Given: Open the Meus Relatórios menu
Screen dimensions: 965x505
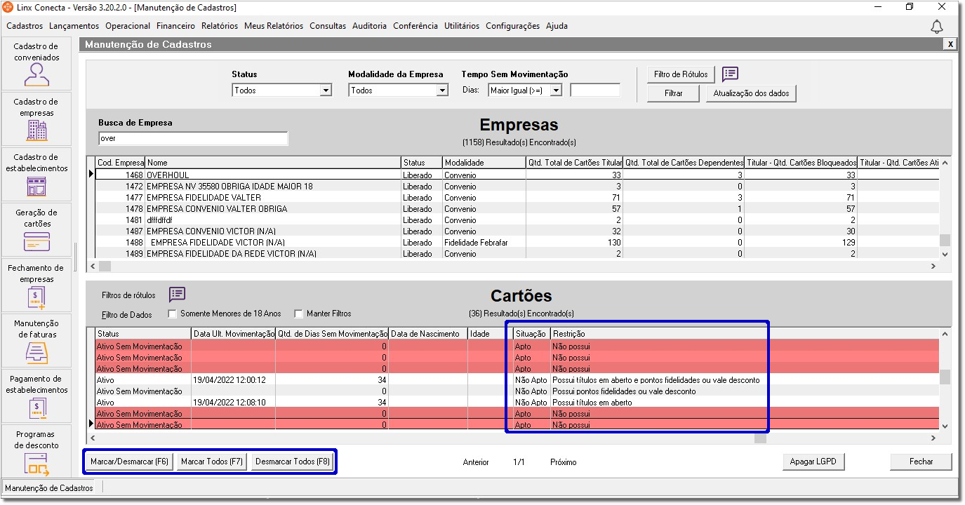Looking at the screenshot, I should [x=274, y=26].
